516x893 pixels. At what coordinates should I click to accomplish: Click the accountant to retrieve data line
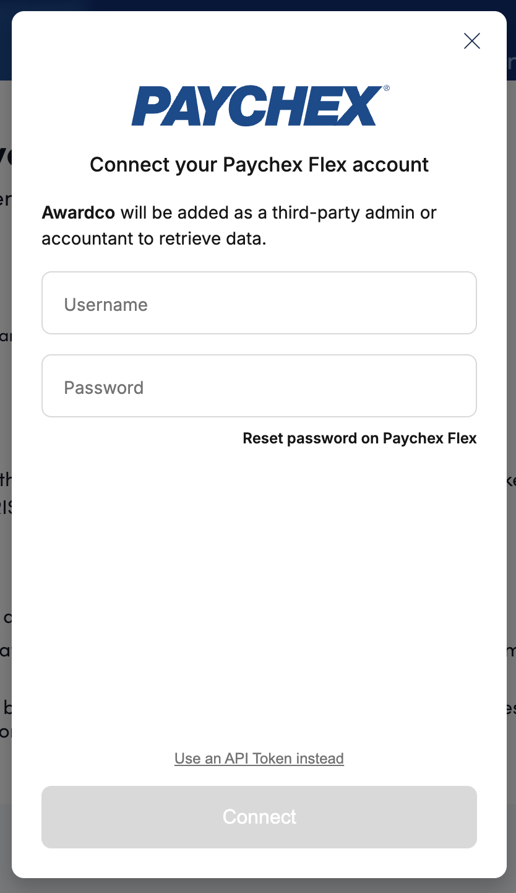click(x=154, y=238)
